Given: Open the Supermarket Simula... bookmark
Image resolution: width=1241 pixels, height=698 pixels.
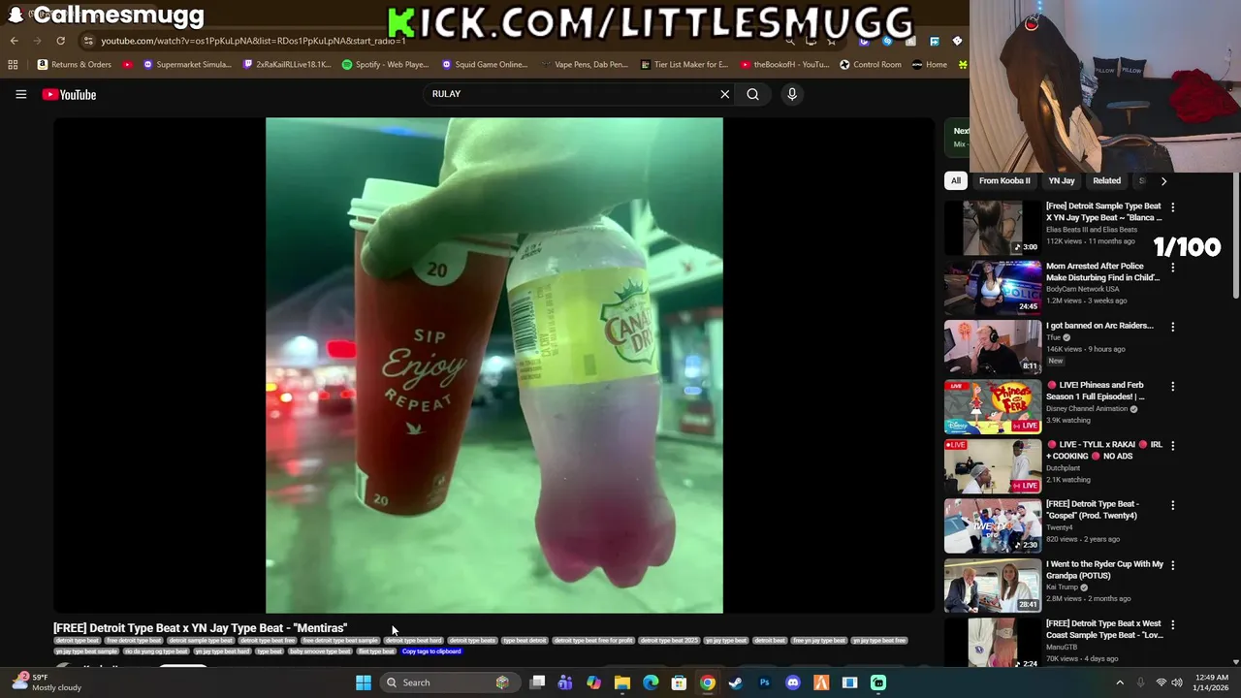Looking at the screenshot, I should (187, 65).
